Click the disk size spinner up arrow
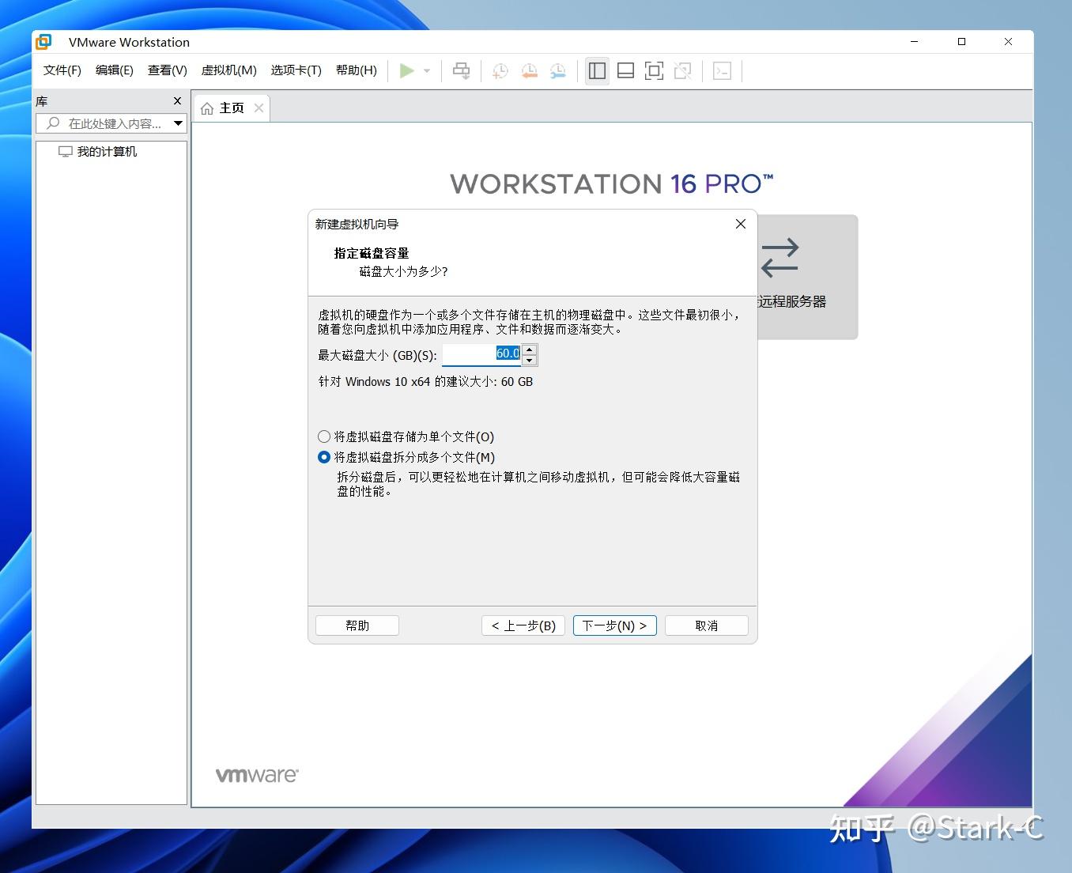1072x873 pixels. coord(529,349)
